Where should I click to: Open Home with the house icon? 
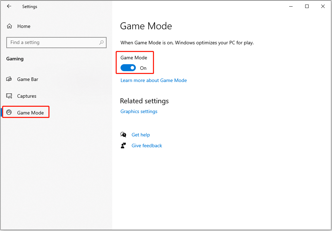coord(9,26)
